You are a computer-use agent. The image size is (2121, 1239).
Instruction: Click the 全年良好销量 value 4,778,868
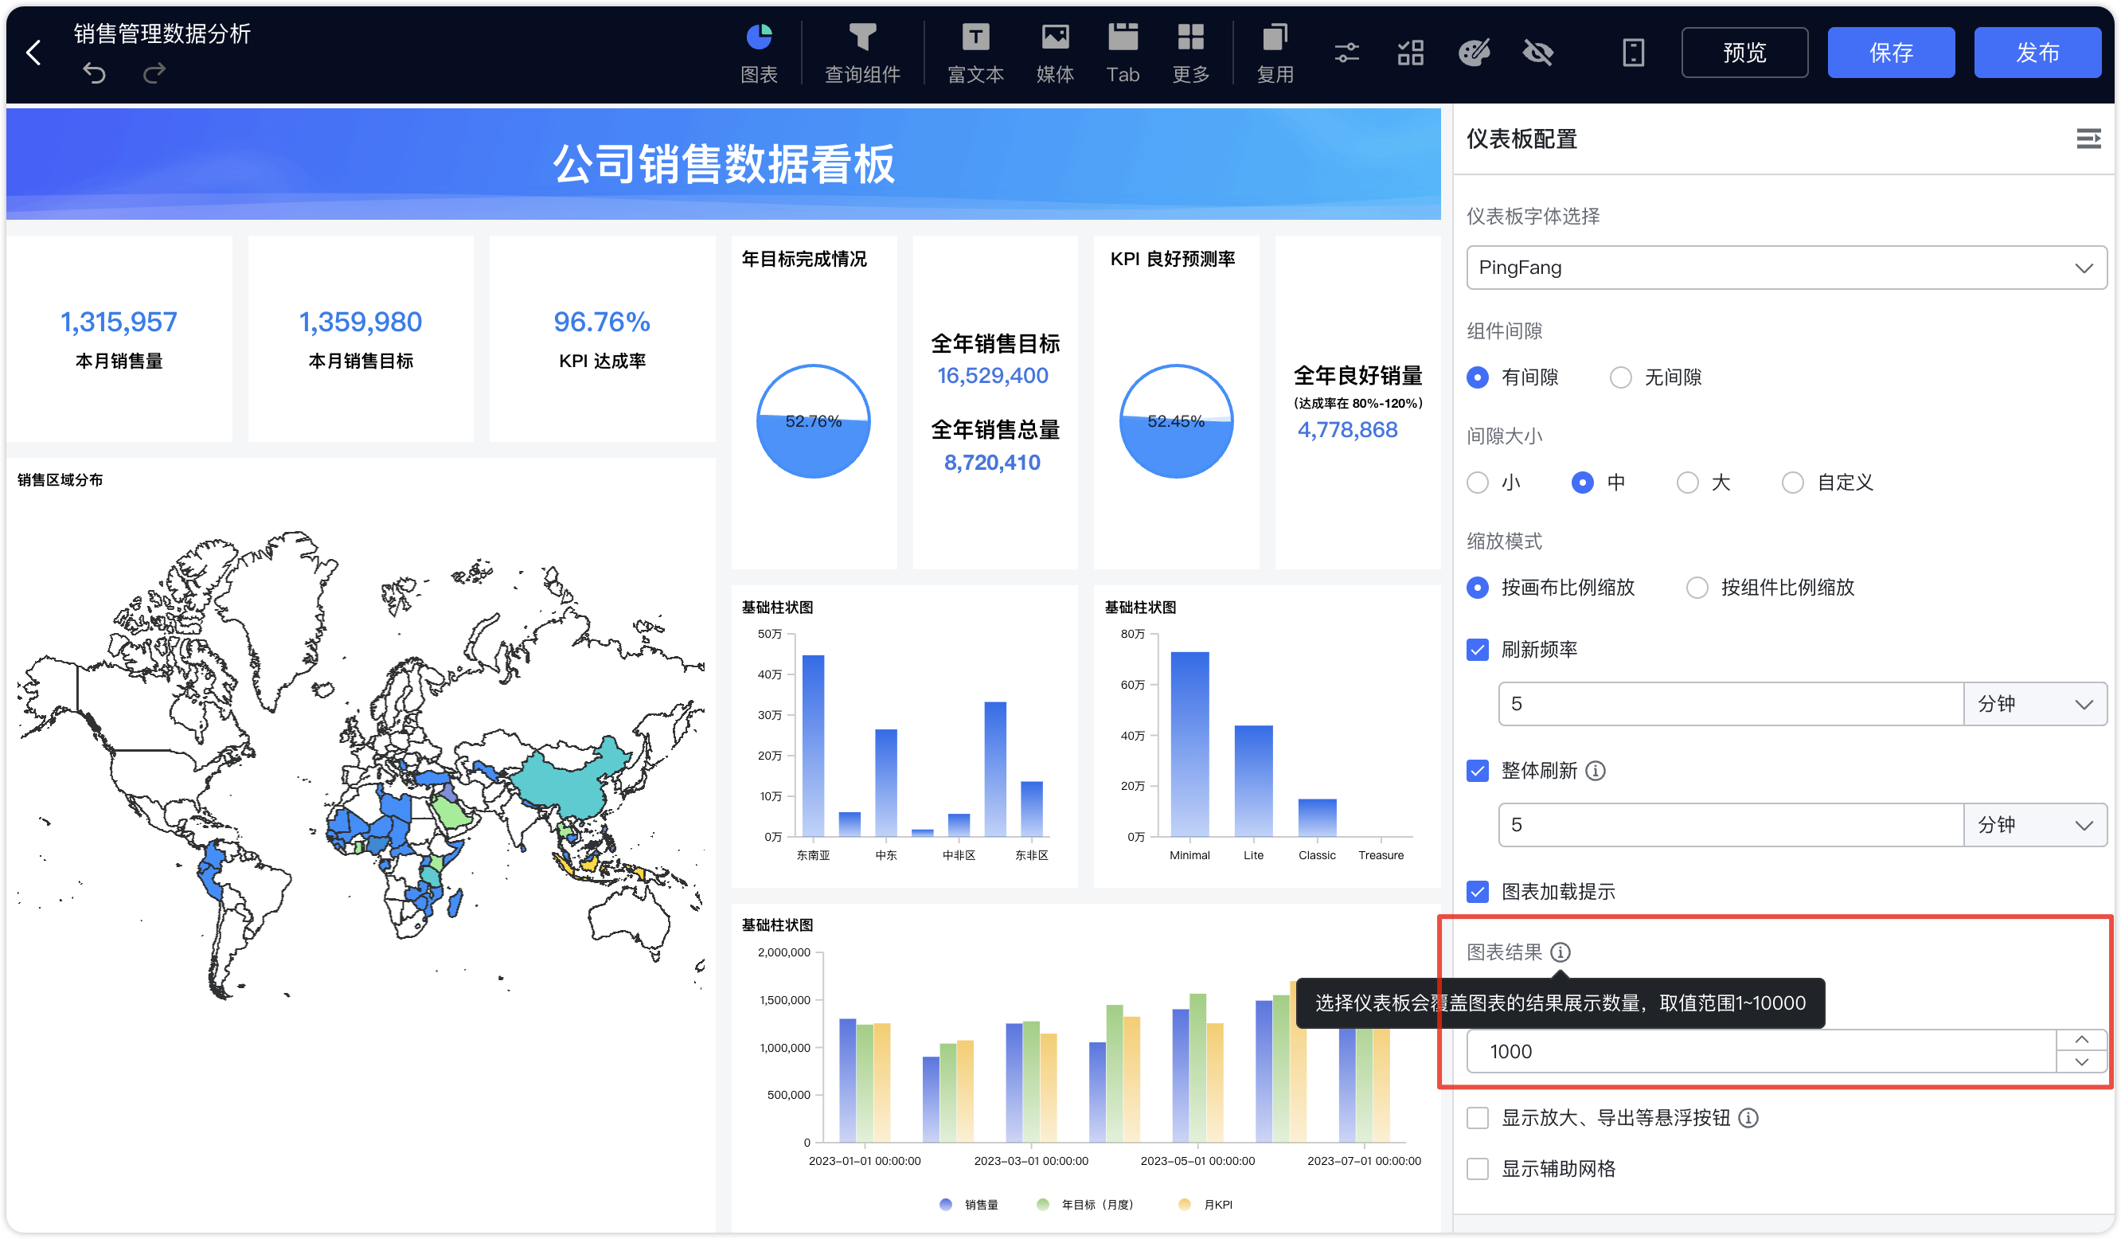tap(1347, 430)
